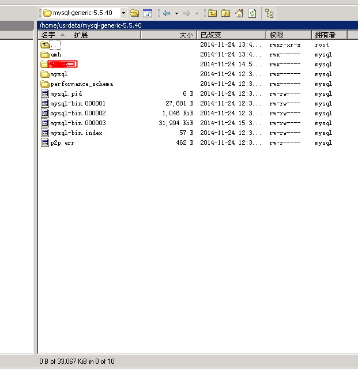
Task: Select the performance_schema folder
Action: point(81,84)
